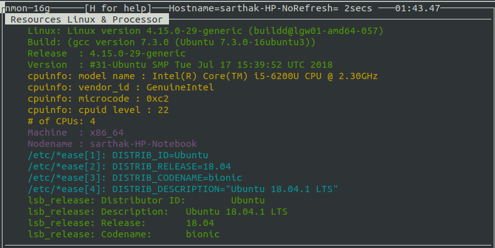This screenshot has height=248, width=495.
Task: Select the Nodename sarthak-HP-Notebook line
Action: [112, 144]
